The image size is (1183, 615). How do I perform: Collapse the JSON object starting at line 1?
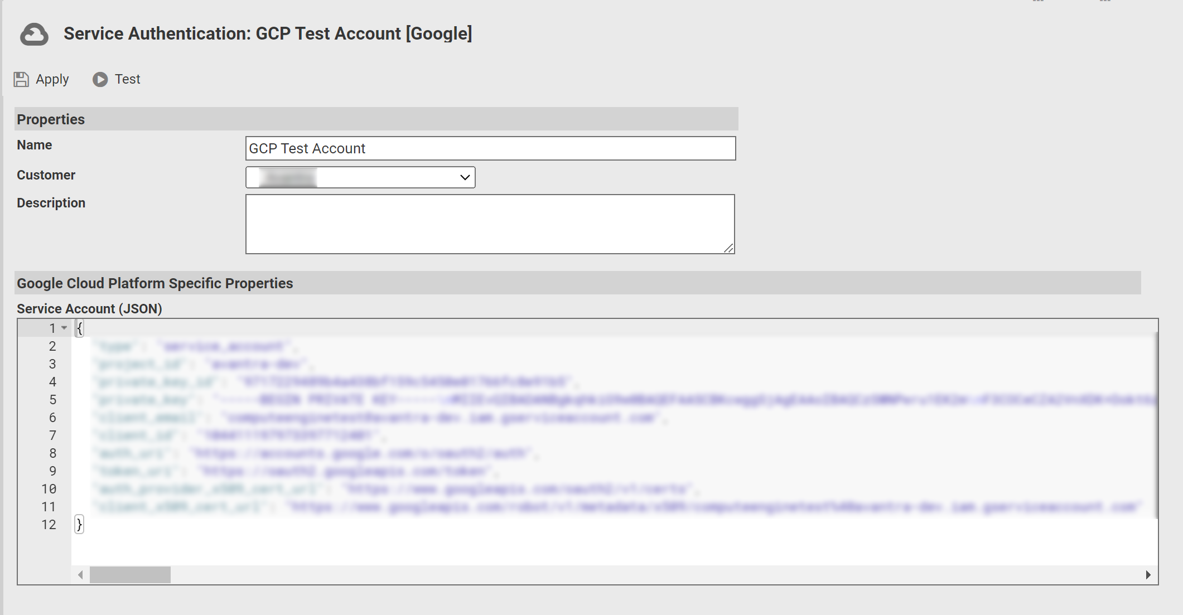point(63,328)
